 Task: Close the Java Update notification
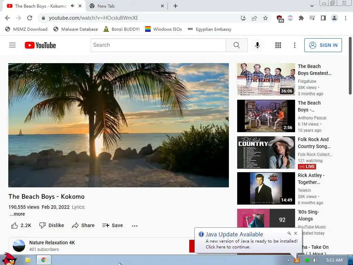pos(295,233)
